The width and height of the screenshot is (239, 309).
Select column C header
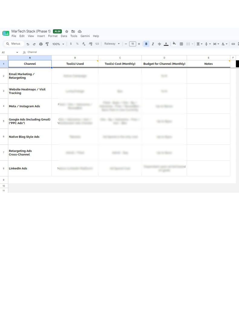pyautogui.click(x=120, y=58)
